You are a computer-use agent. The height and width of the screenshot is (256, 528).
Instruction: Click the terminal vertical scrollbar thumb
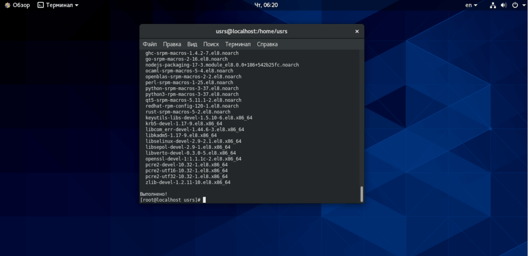361,194
